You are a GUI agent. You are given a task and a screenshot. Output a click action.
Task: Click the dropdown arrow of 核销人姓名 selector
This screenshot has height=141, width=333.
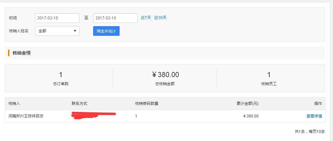(x=75, y=31)
